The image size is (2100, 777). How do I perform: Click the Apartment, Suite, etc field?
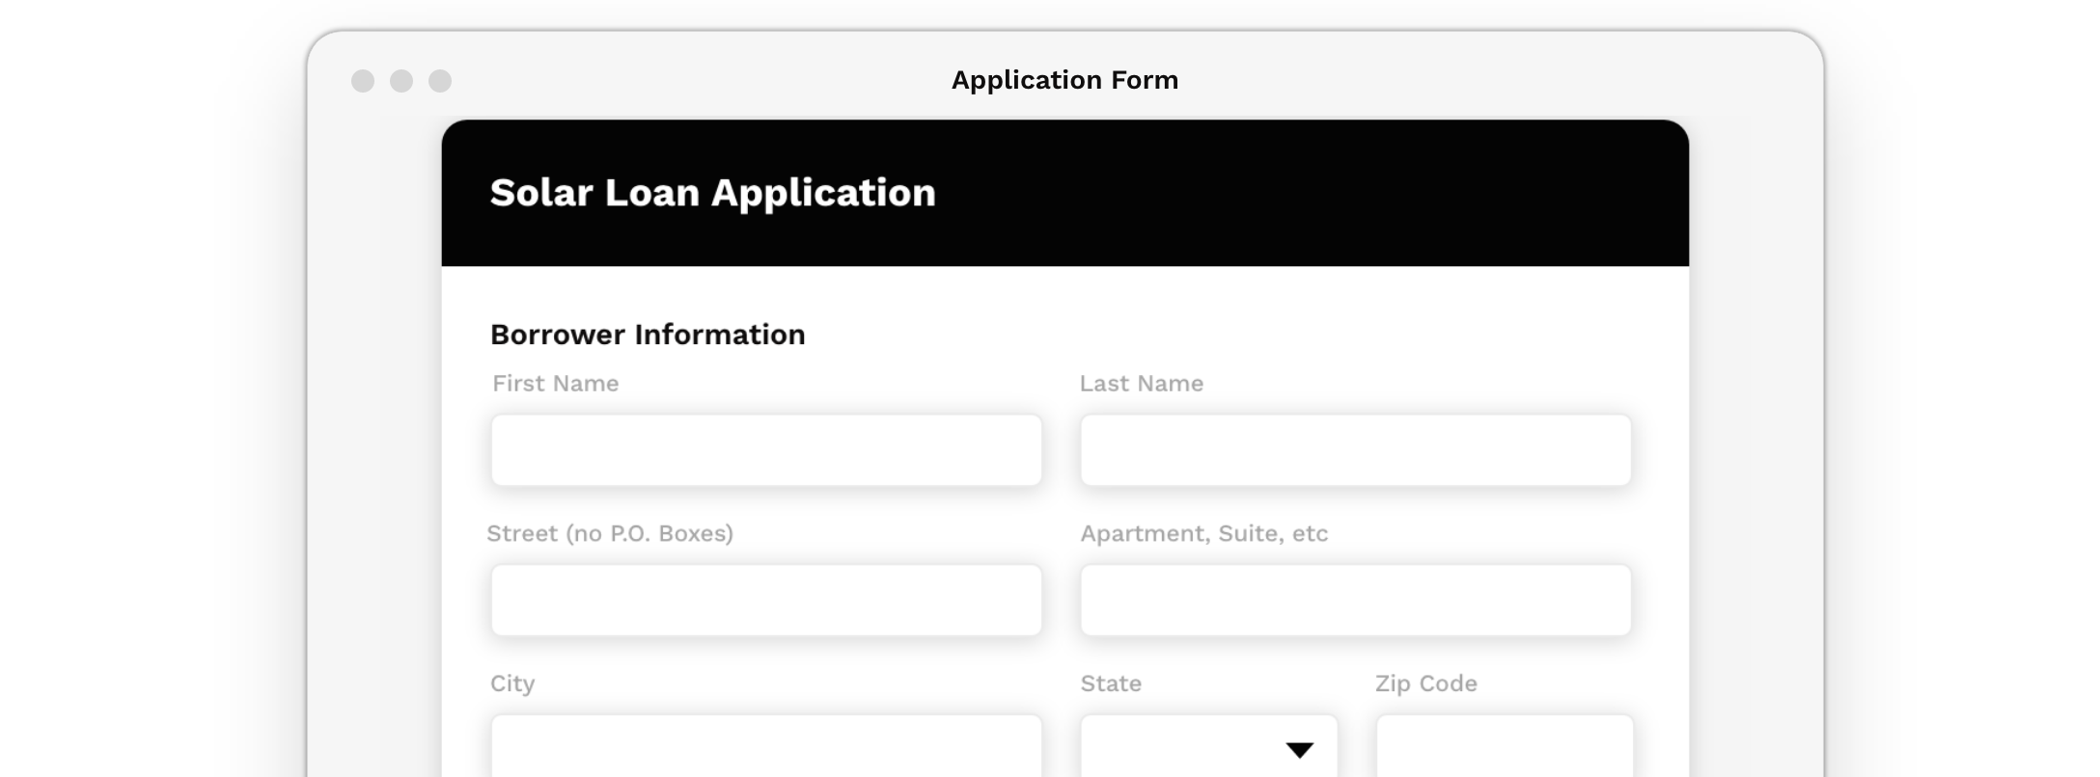[1355, 600]
